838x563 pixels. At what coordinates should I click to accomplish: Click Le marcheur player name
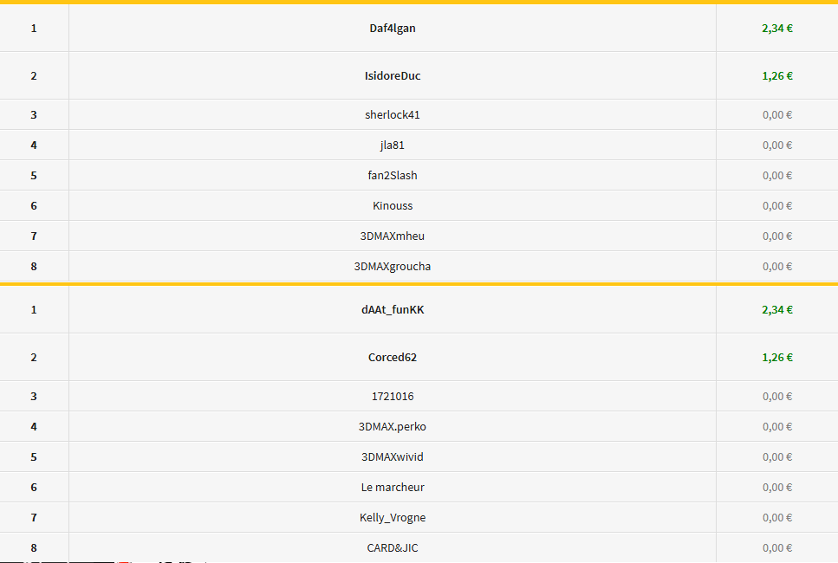coord(393,487)
